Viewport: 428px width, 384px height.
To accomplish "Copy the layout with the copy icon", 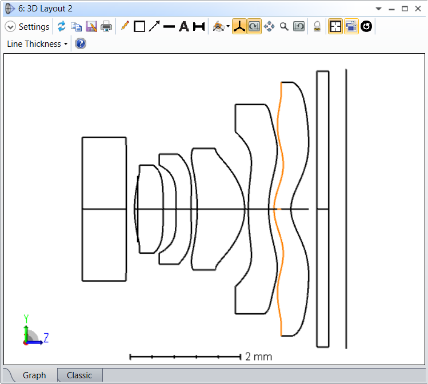I will (x=76, y=26).
